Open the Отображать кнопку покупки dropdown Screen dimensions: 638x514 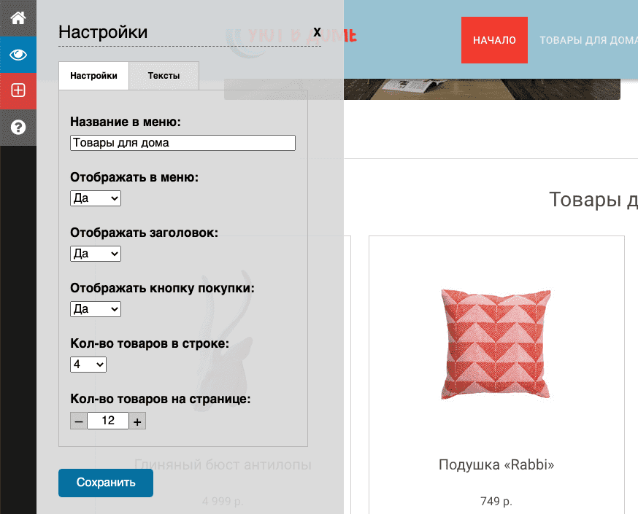click(x=96, y=309)
